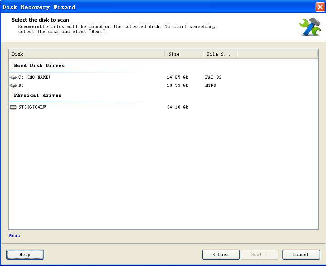The height and width of the screenshot is (266, 326).
Task: Click the 34.18 Gb size value
Action: pos(178,107)
